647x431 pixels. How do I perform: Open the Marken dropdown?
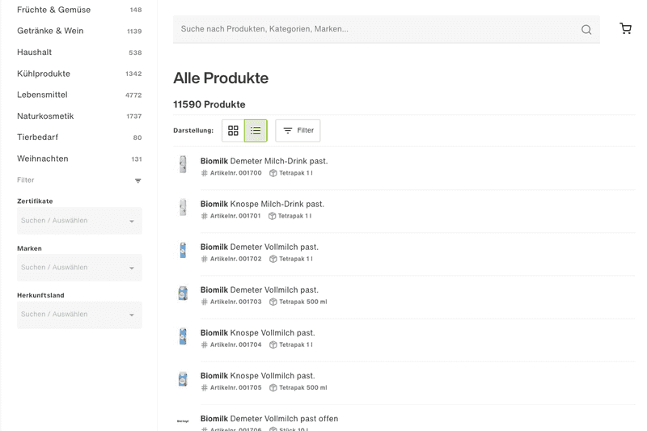coord(79,268)
